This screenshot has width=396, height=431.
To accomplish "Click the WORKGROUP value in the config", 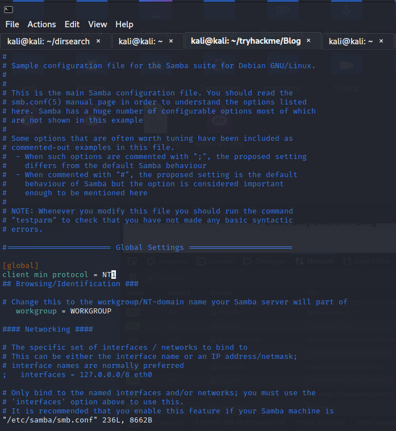I will click(91, 311).
